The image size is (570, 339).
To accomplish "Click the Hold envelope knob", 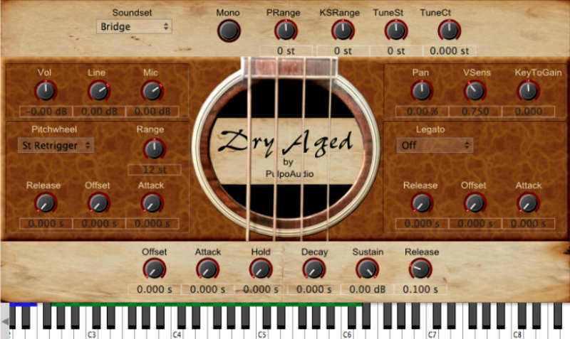I will pos(261,269).
